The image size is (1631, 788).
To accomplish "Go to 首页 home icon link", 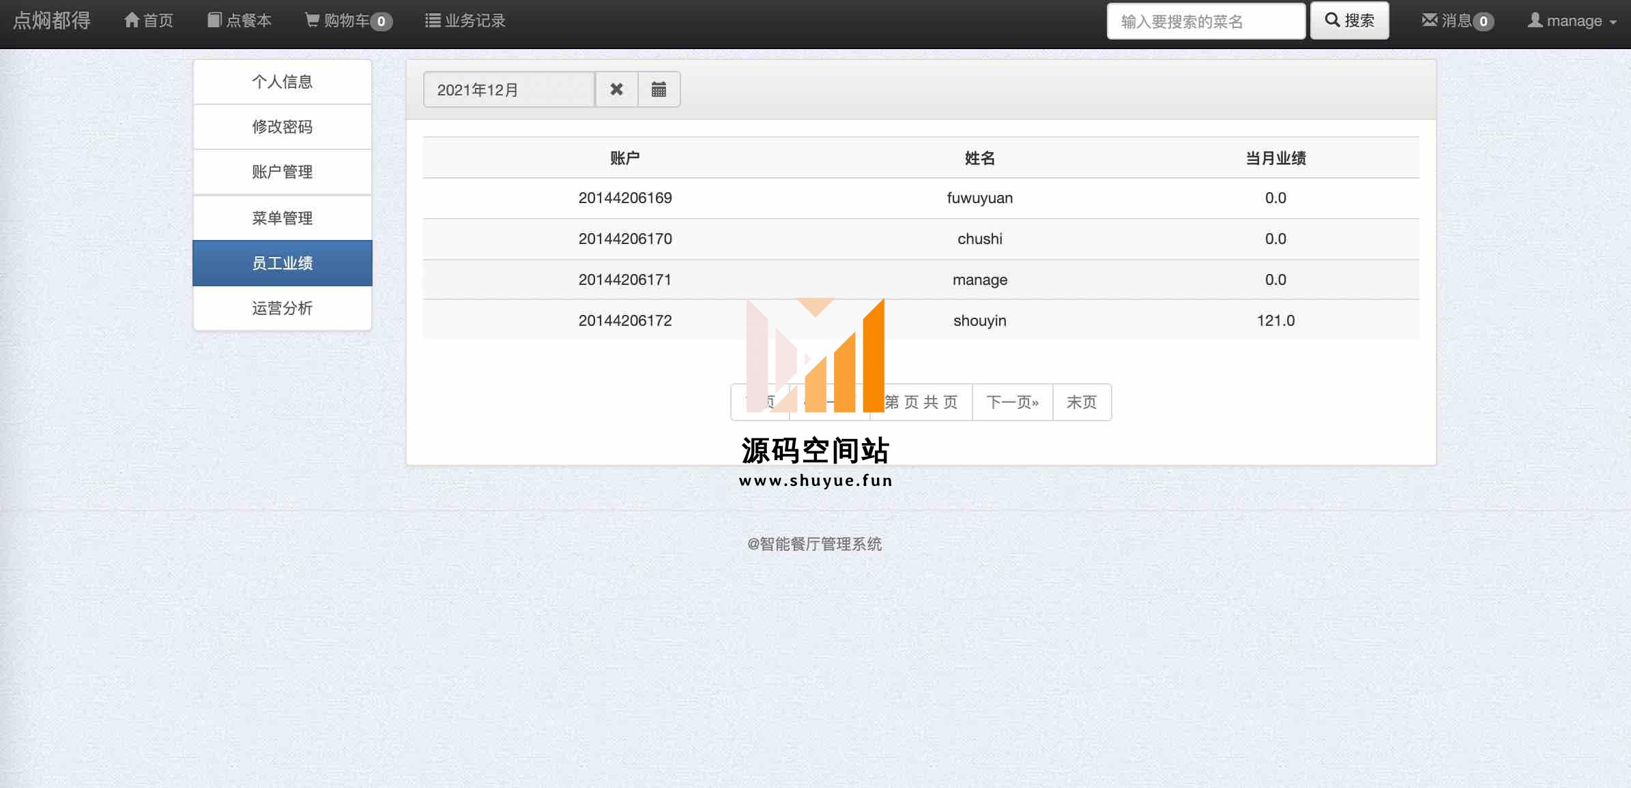I will pos(149,20).
